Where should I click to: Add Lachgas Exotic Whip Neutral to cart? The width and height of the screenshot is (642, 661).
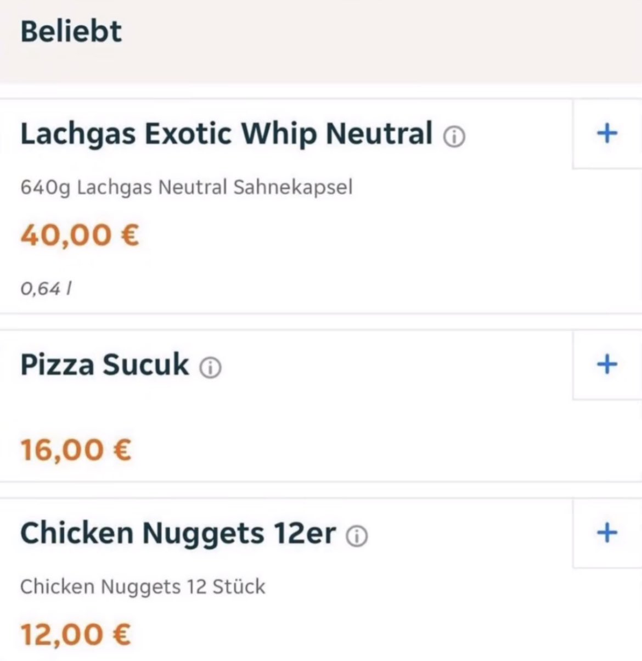click(x=607, y=133)
